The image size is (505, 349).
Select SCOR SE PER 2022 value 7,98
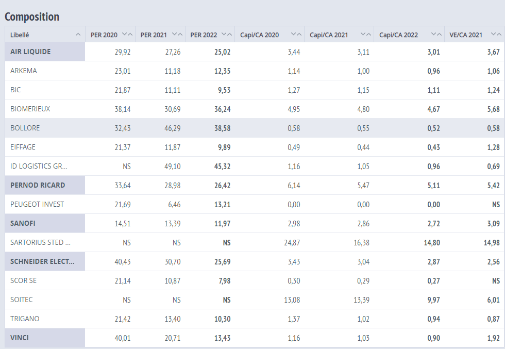[225, 280]
